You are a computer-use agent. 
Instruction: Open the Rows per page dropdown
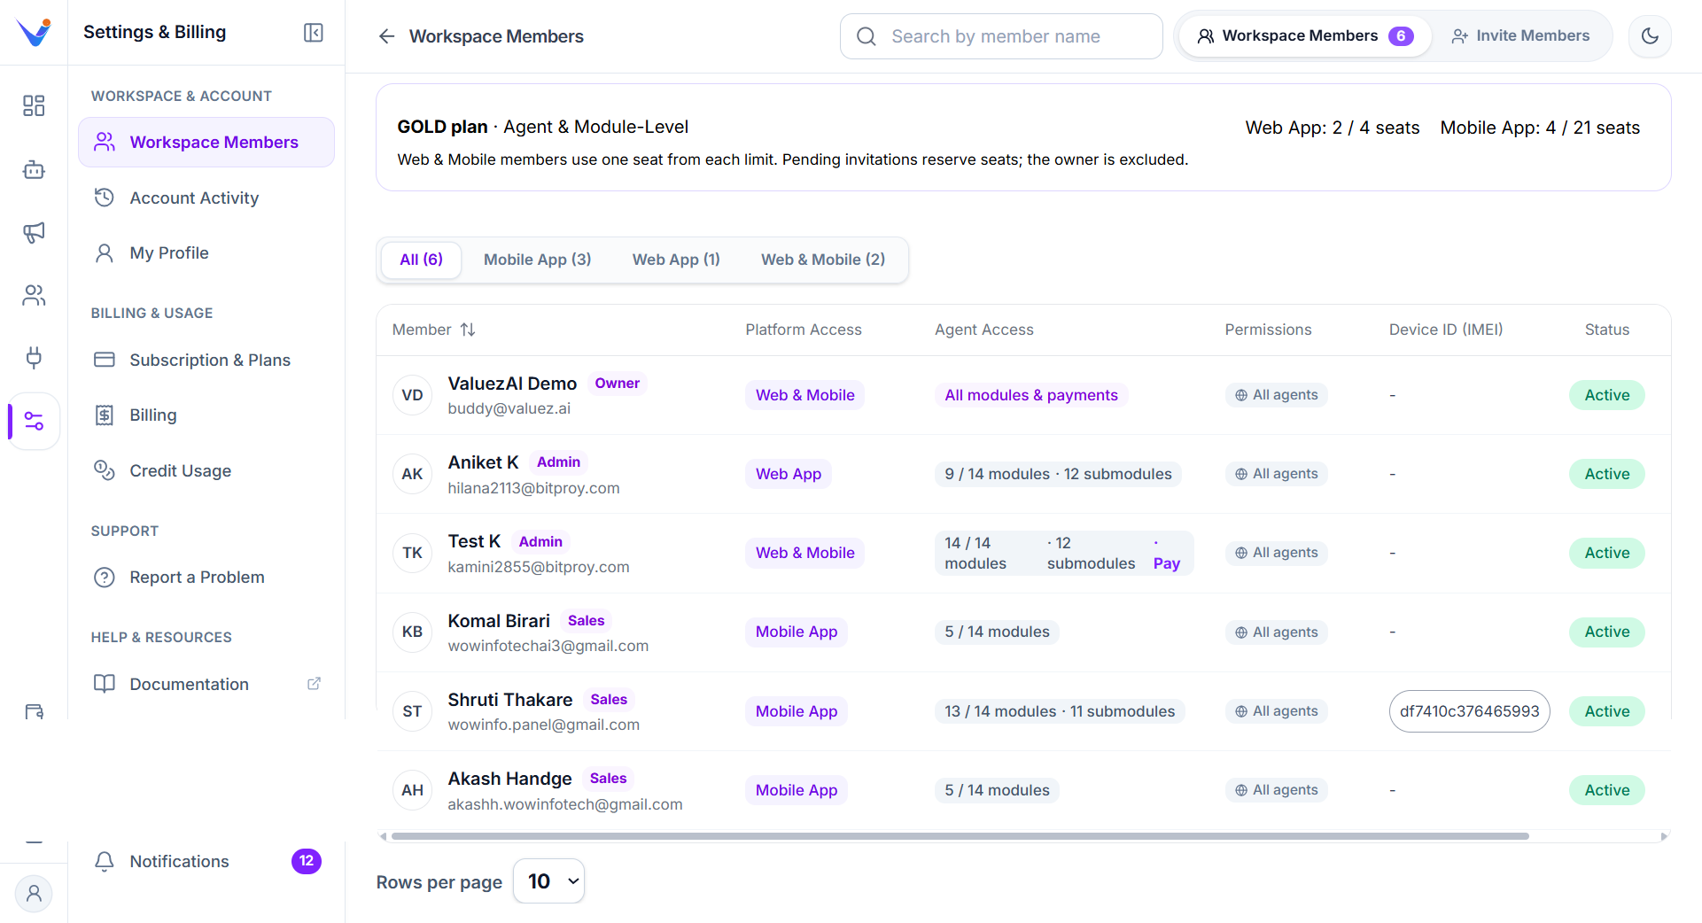[x=548, y=881]
